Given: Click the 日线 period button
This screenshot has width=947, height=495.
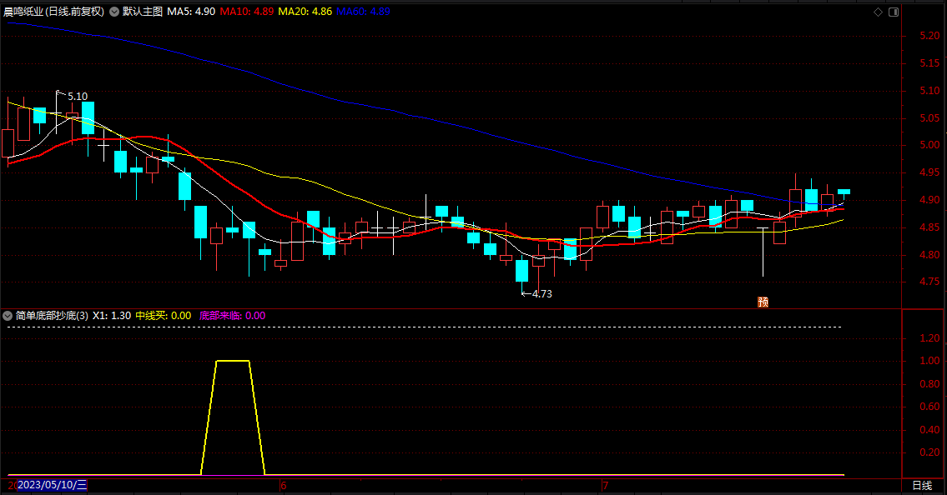Looking at the screenshot, I should click(922, 485).
